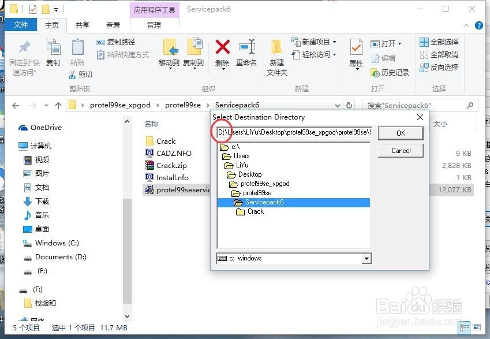Open Downloads (下载) in the navigation pane
This screenshot has width=490, height=339.
[x=36, y=201]
